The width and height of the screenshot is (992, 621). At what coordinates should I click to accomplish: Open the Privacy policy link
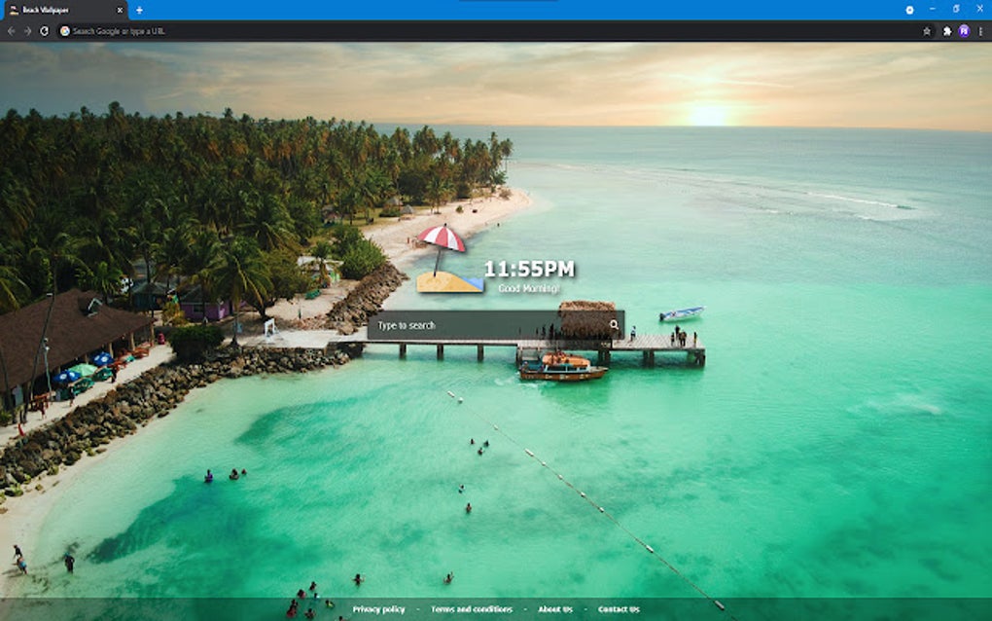[379, 607]
